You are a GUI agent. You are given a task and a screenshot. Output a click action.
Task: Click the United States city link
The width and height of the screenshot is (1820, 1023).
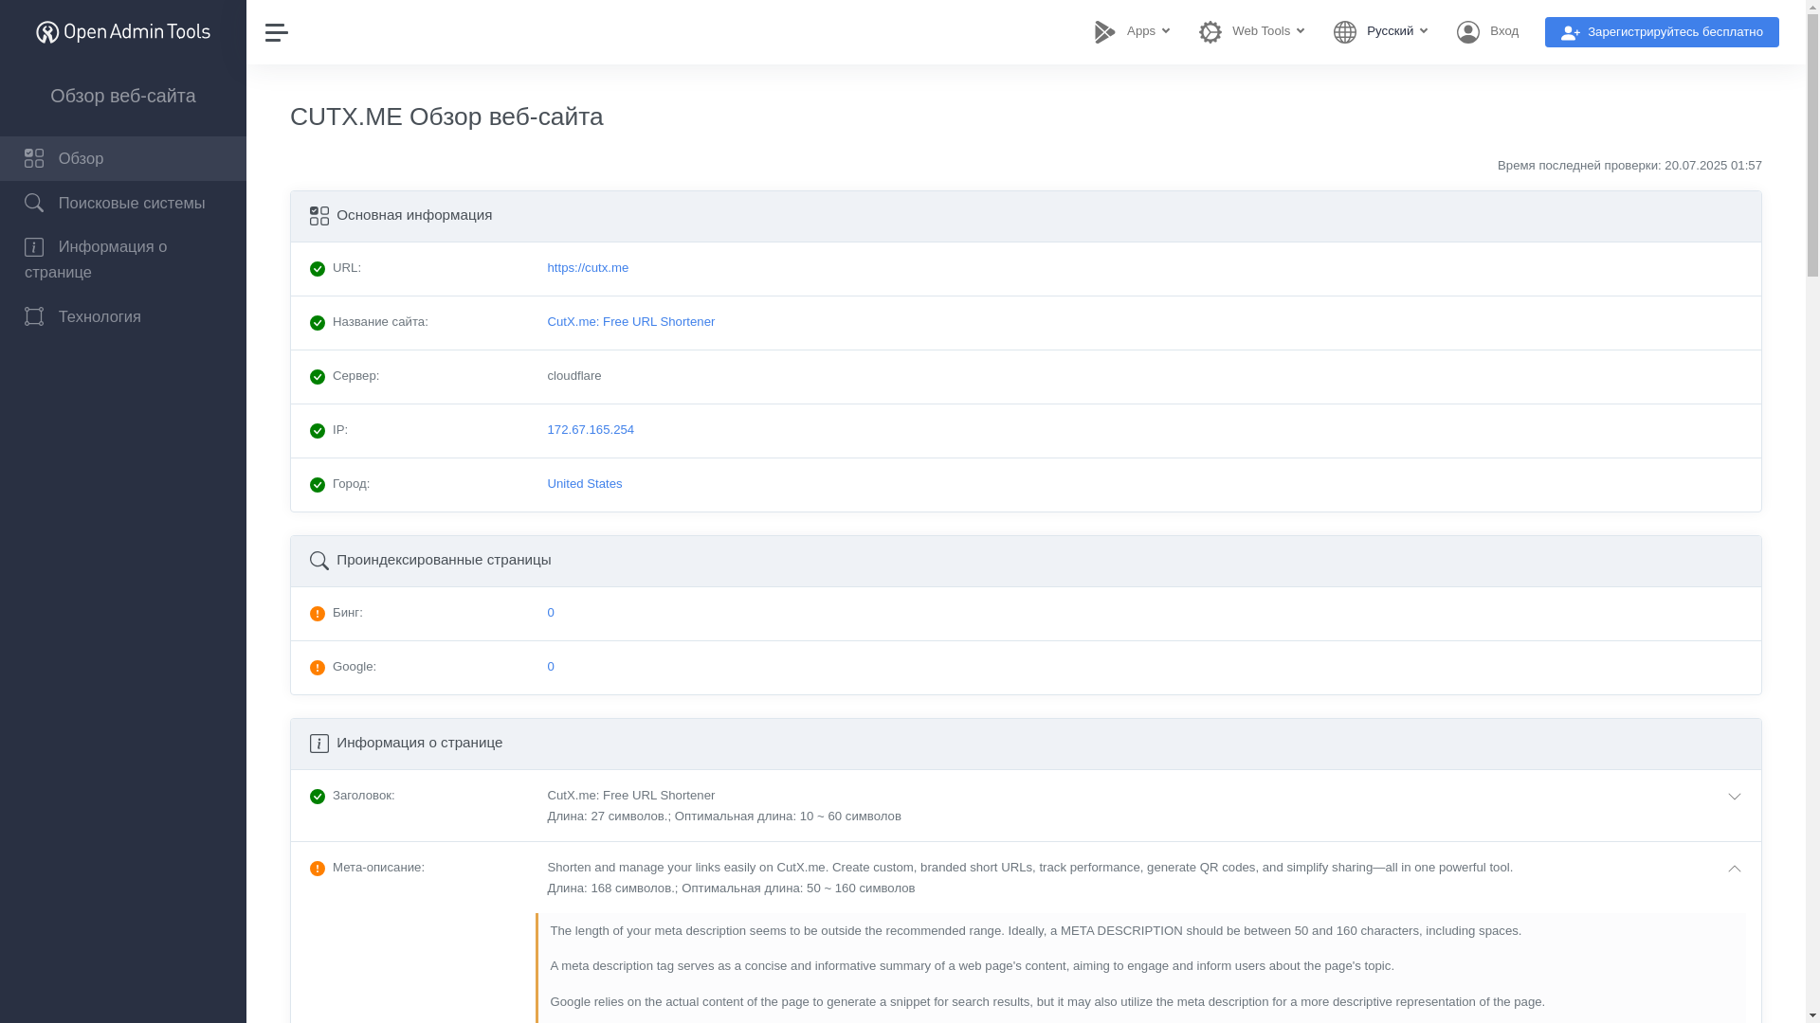585,484
